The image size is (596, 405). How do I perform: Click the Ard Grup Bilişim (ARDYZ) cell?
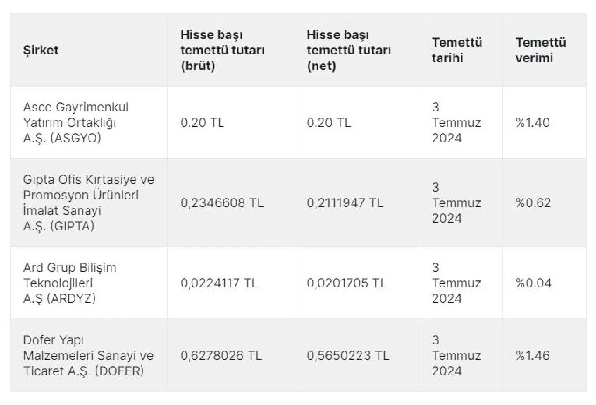[x=70, y=283]
